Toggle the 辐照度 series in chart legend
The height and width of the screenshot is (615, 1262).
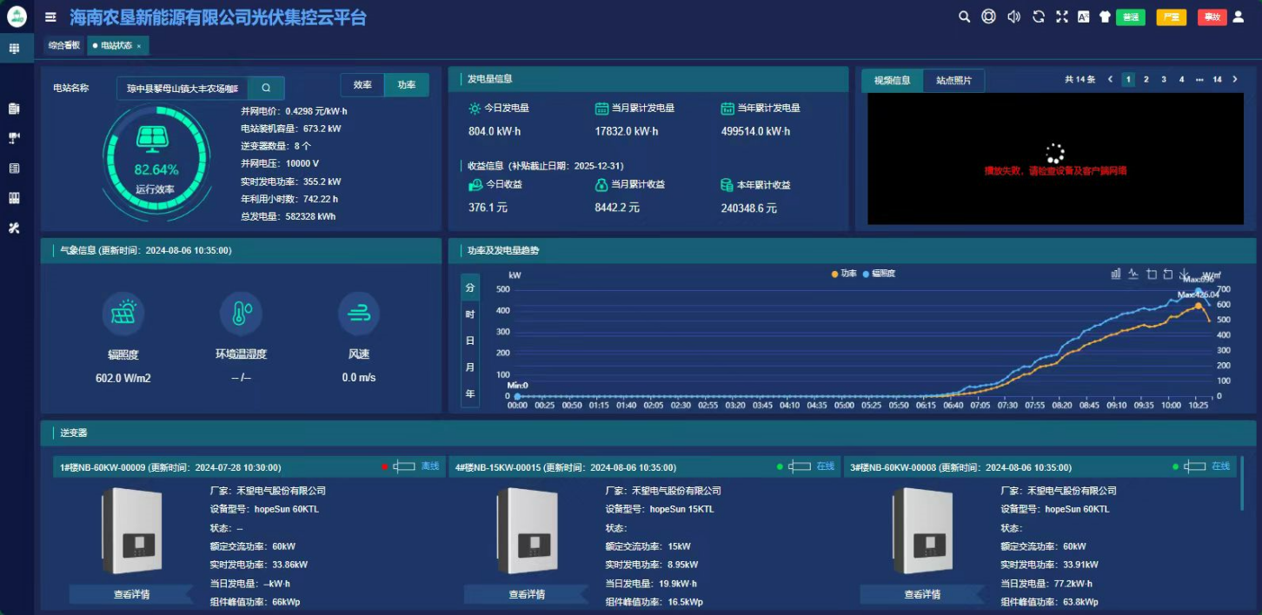(x=880, y=274)
